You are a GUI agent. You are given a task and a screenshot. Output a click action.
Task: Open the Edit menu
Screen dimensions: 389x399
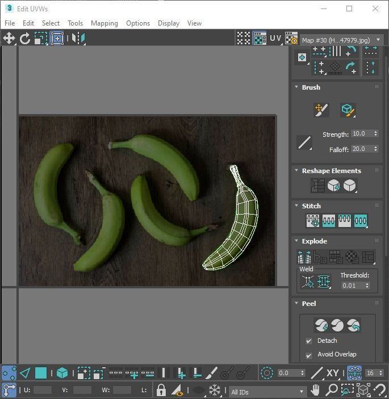28,23
